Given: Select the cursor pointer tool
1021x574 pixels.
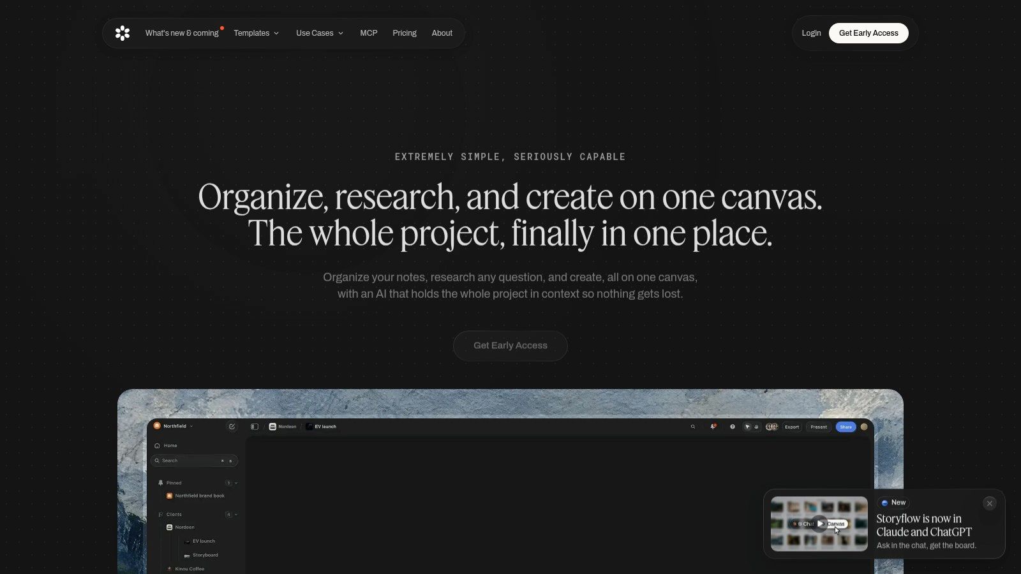Looking at the screenshot, I should [748, 427].
